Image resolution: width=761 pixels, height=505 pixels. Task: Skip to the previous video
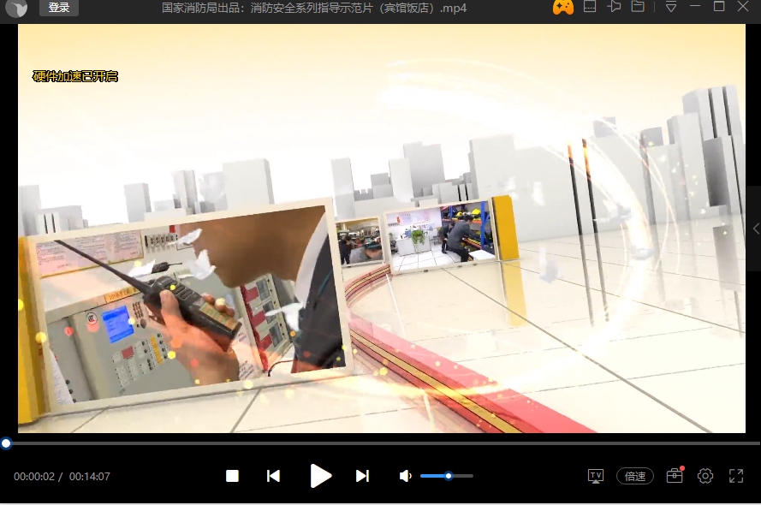[x=273, y=476]
